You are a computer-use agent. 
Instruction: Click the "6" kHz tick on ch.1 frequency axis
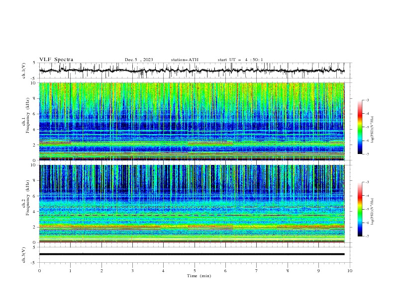tap(34, 114)
